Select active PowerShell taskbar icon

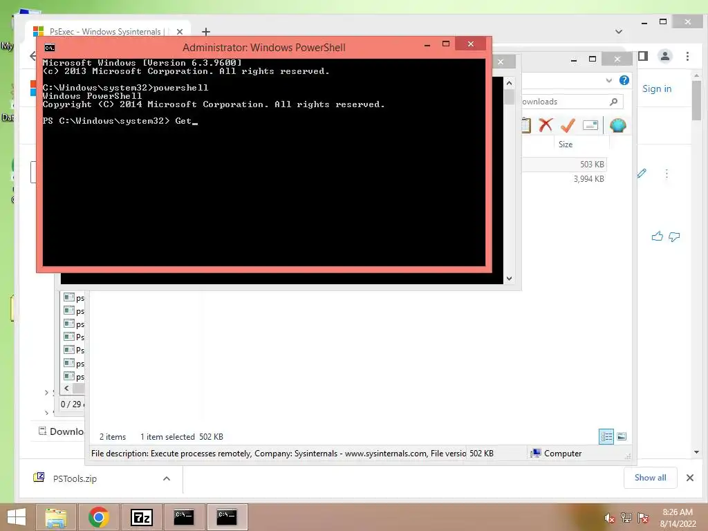[227, 517]
